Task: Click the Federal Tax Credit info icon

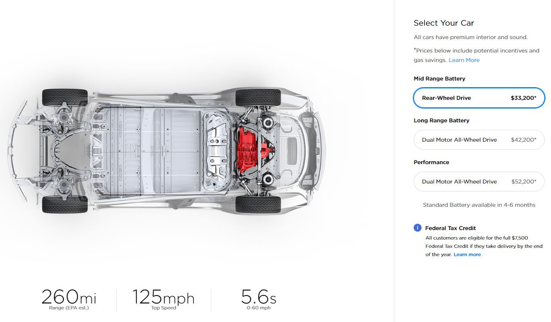Action: [x=418, y=228]
